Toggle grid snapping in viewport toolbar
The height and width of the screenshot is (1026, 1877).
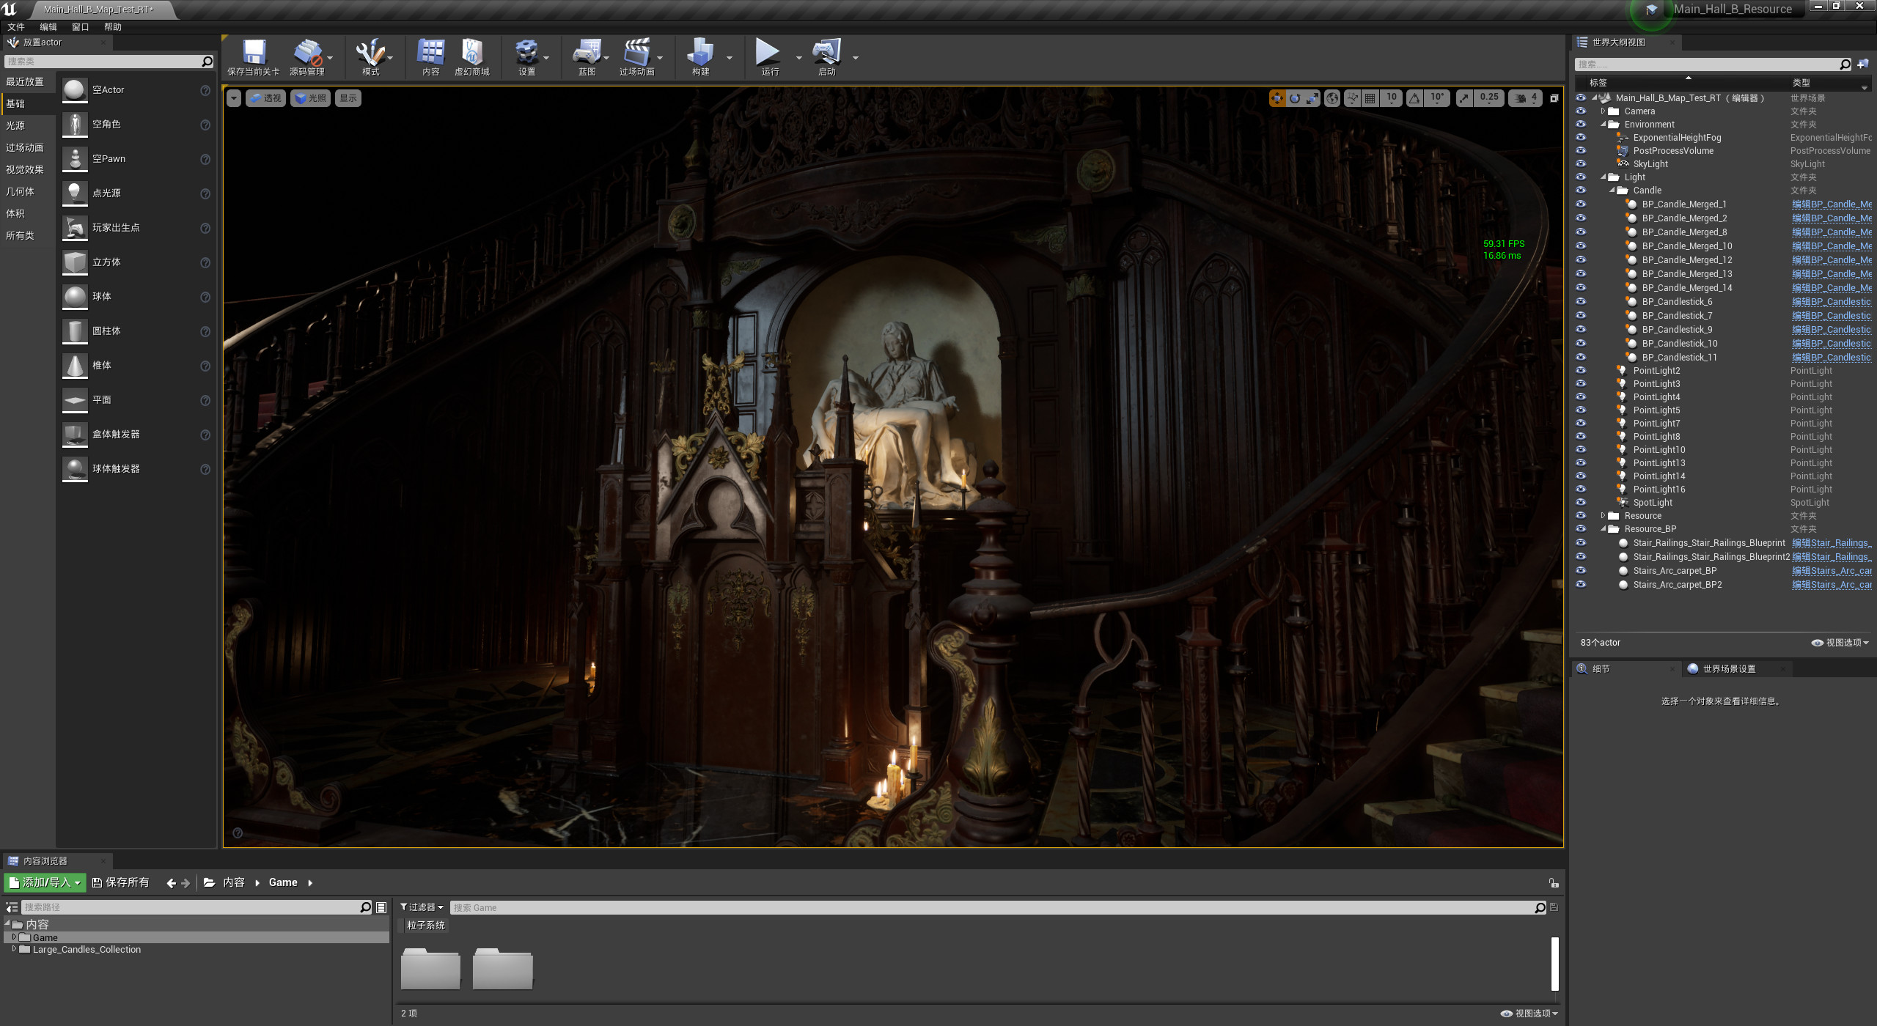1370,98
